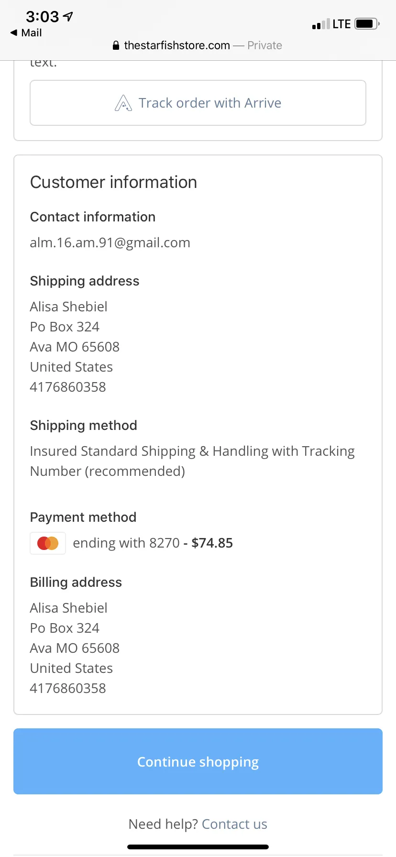Tap the location arrow status icon

(x=68, y=17)
